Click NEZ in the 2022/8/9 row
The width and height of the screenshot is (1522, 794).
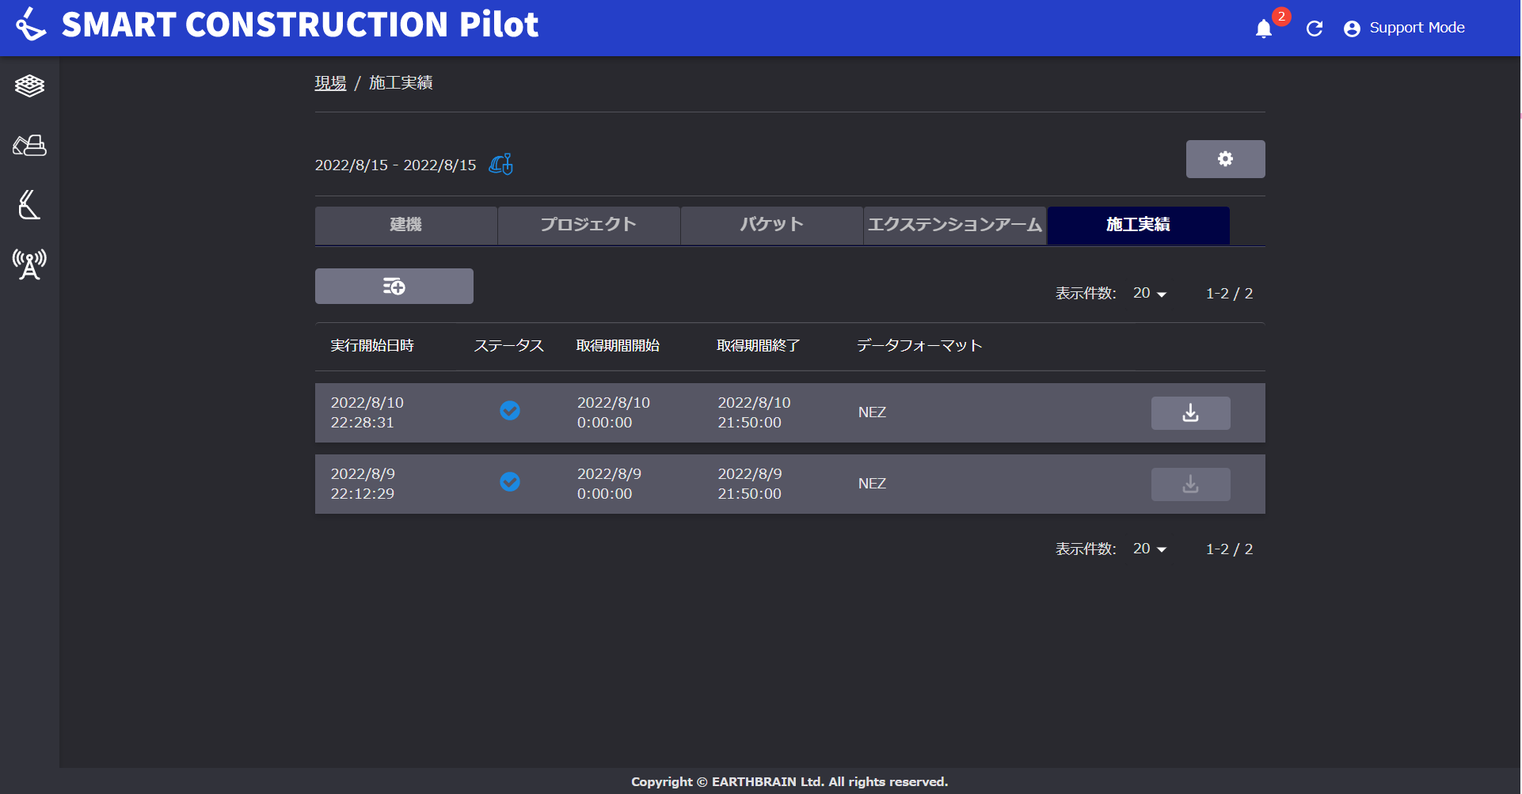pos(872,484)
